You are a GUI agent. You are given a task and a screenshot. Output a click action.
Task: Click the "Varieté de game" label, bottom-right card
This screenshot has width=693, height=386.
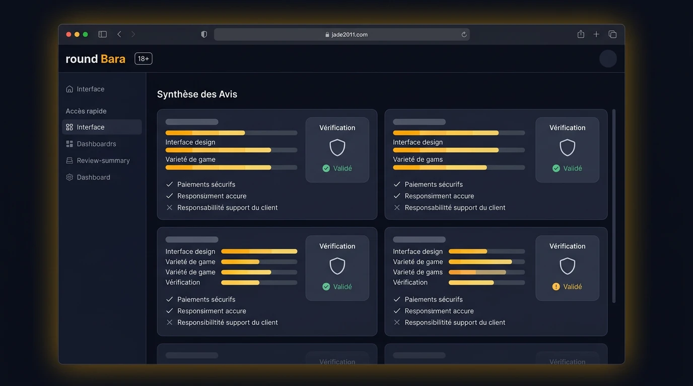[x=418, y=262]
